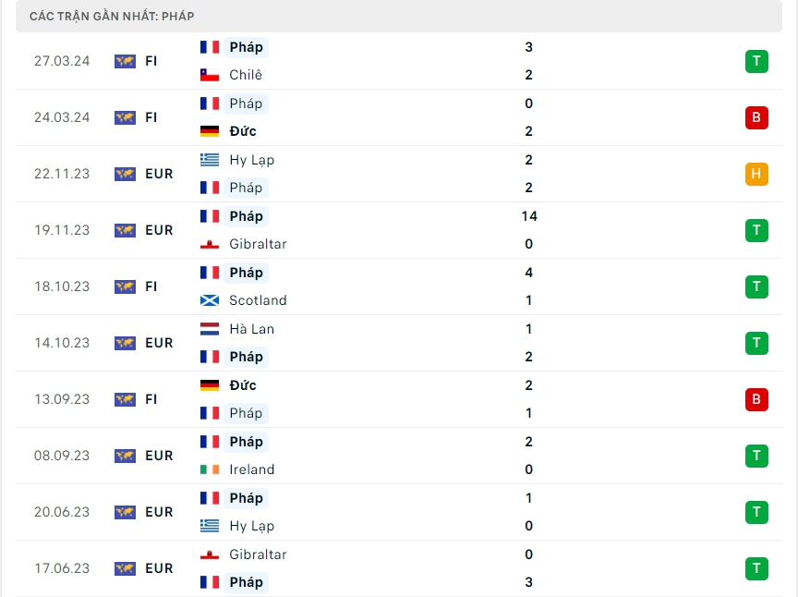
Task: Click the EUR label for 14.10.23 match
Action: click(159, 343)
